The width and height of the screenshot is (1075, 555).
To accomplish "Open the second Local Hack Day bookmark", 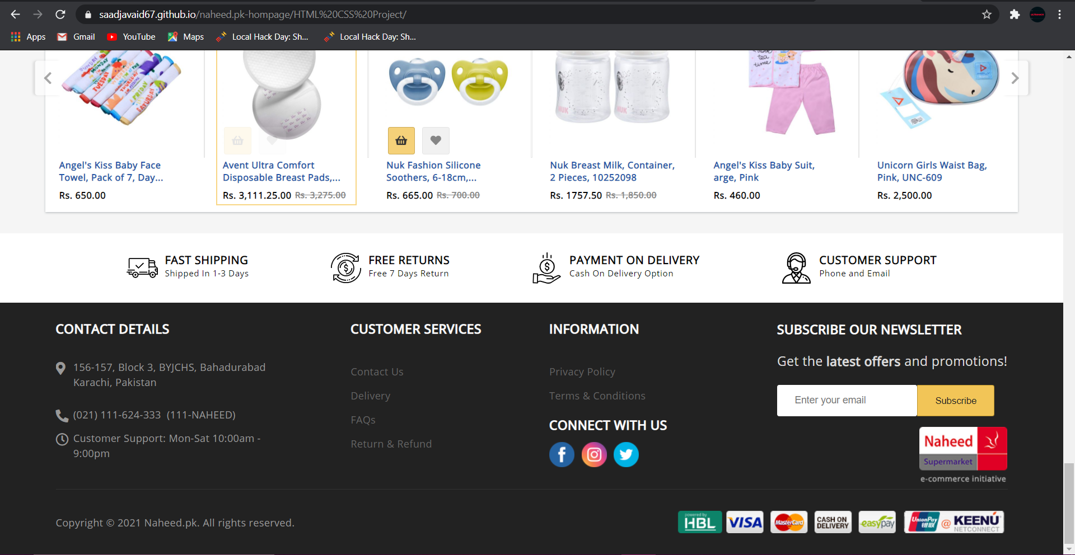I will [370, 37].
